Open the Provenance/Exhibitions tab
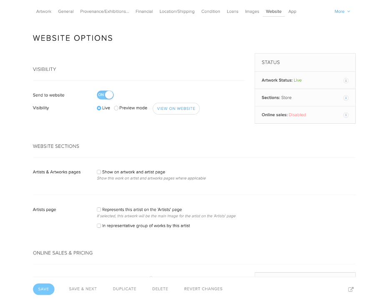This screenshot has width=377, height=299. pyautogui.click(x=105, y=11)
